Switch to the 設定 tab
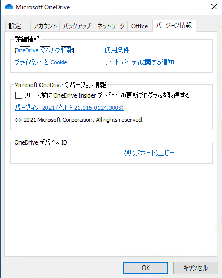This screenshot has height=278, width=222. (17, 26)
